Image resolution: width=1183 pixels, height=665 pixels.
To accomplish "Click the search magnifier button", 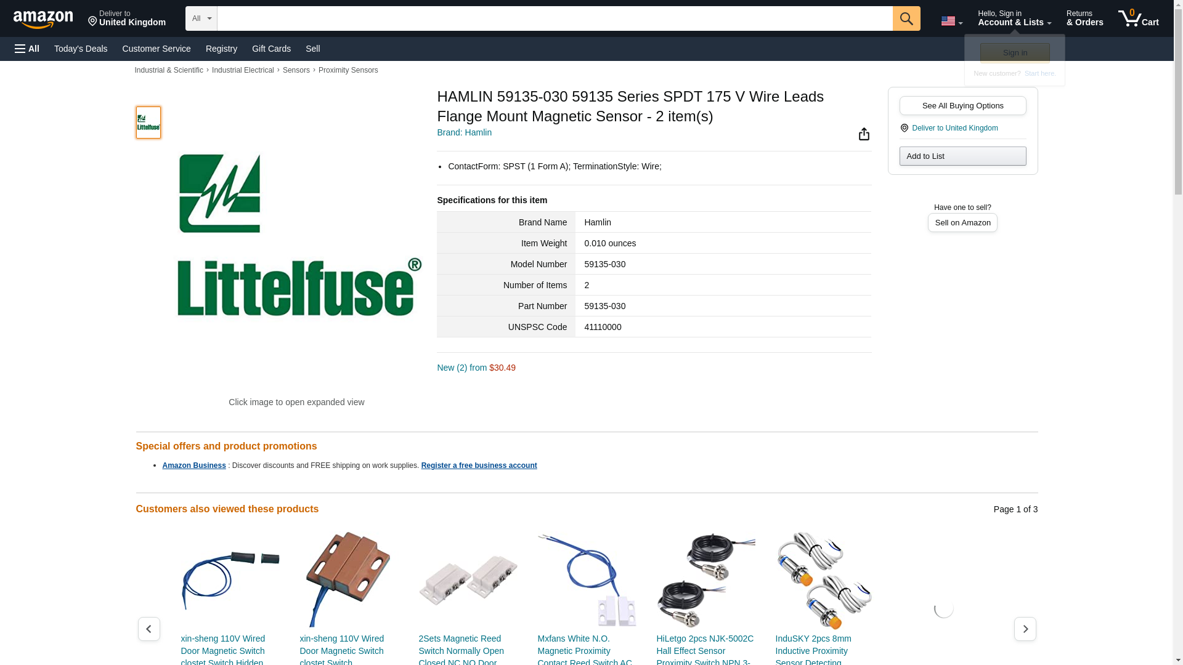I will click(906, 18).
